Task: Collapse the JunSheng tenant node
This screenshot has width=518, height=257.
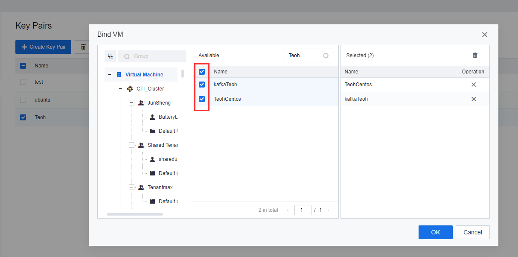Action: 131,103
